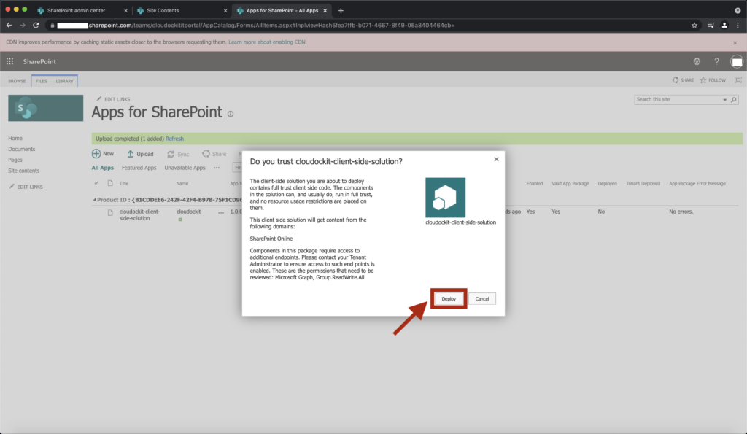Open the browser profile icon

pyautogui.click(x=724, y=26)
